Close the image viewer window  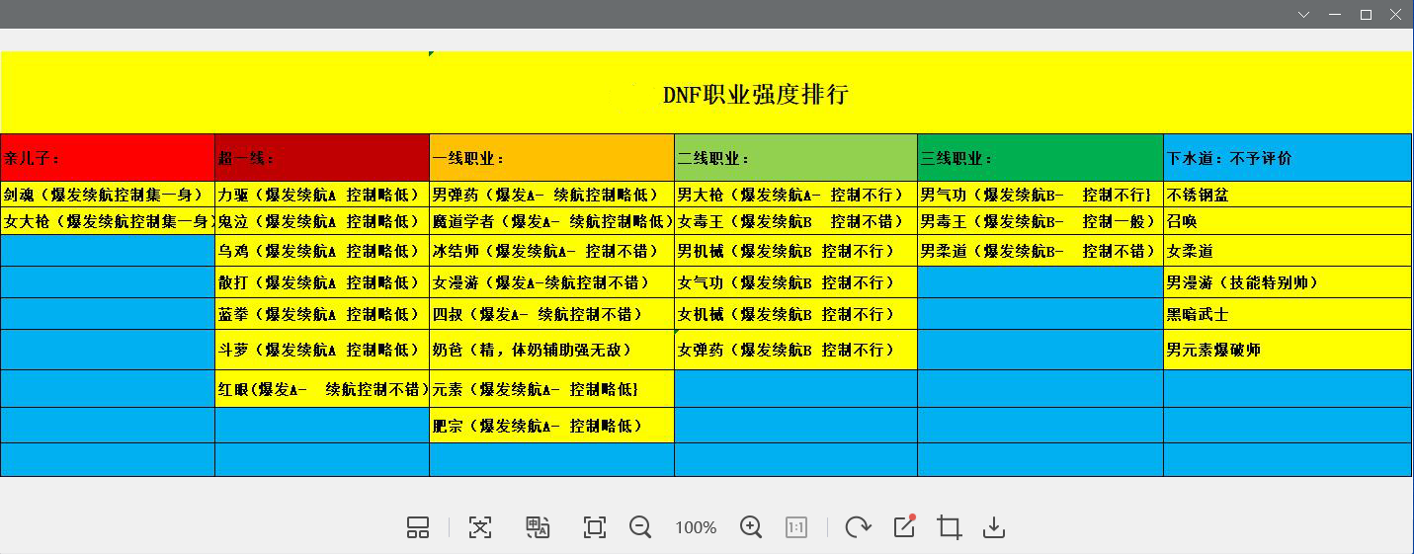click(1396, 14)
